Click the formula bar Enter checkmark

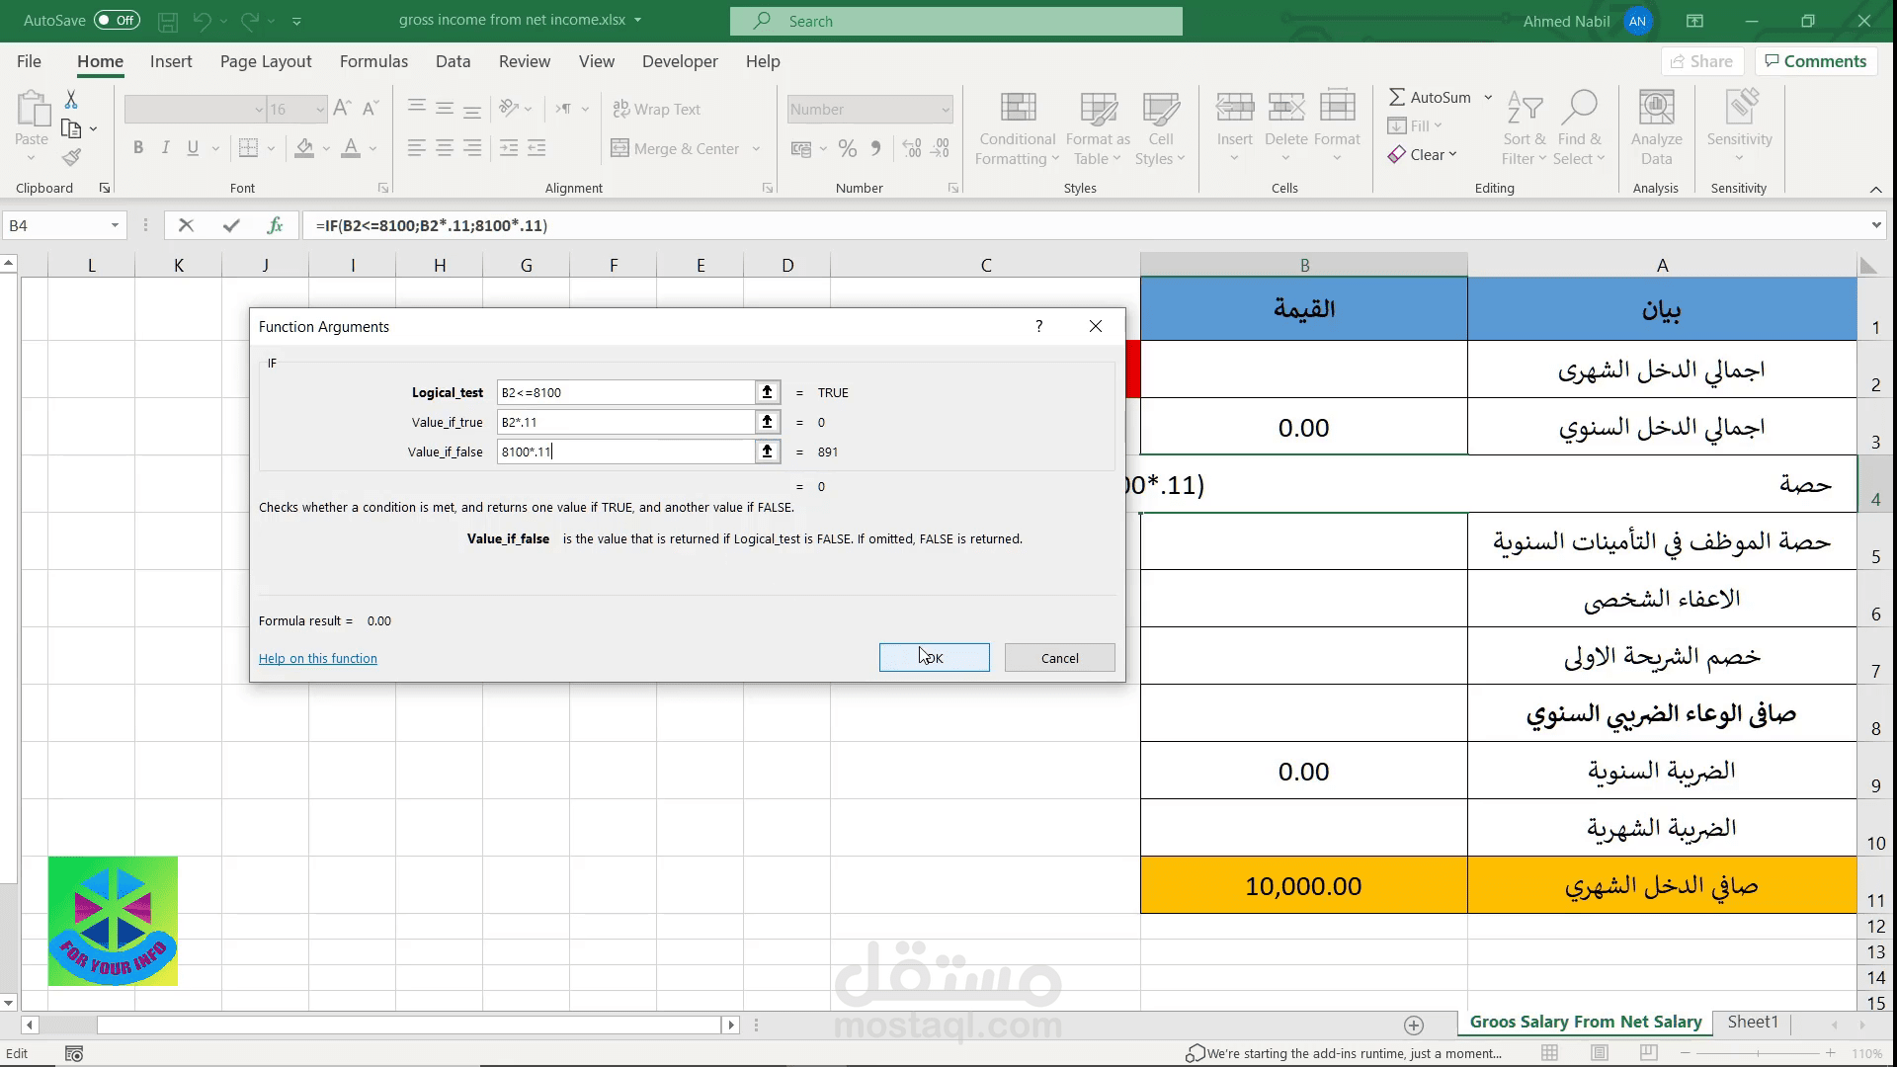tap(231, 225)
